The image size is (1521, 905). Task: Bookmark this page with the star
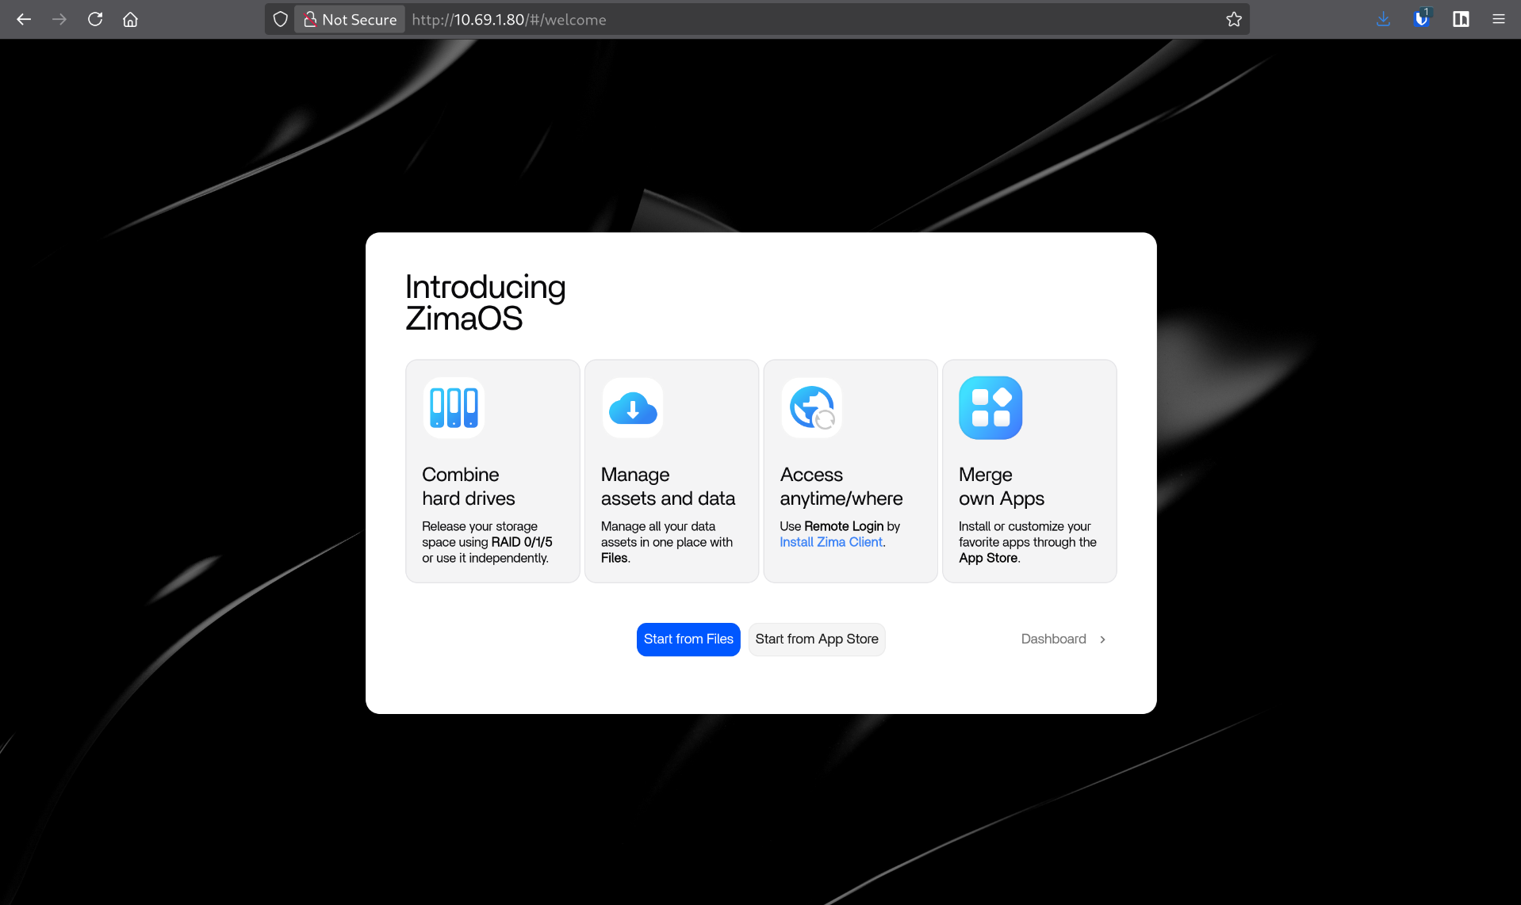1234,19
